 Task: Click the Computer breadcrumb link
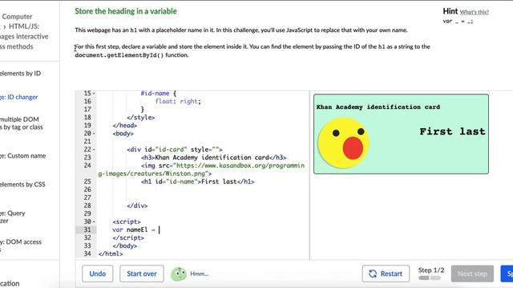coord(17,17)
